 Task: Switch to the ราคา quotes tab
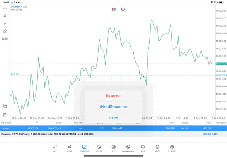click(x=55, y=148)
